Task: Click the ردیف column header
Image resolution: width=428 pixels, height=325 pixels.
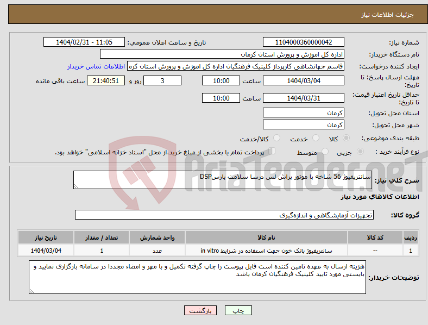Action: [x=411, y=237]
